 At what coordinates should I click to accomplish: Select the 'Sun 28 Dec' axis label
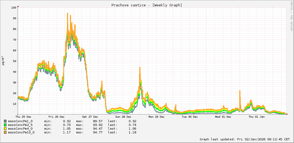click(x=123, y=117)
